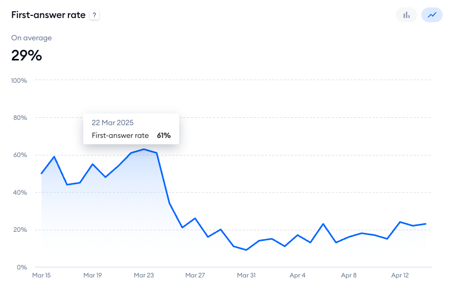Click the 22 Mar 2025 tooltip box
Image resolution: width=449 pixels, height=296 pixels.
131,129
